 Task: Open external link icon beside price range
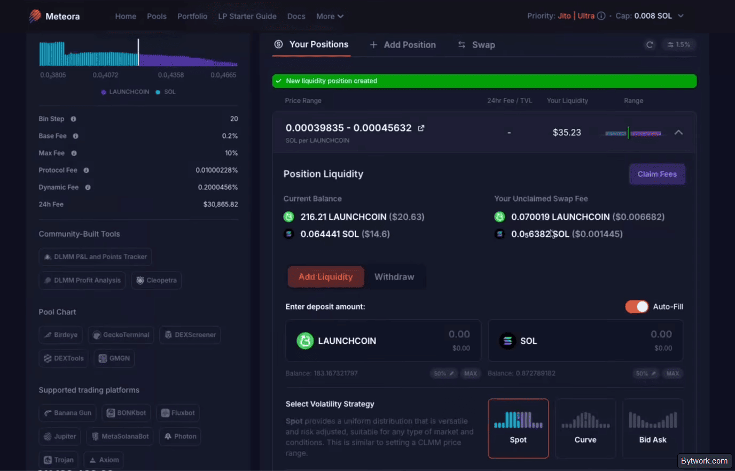(x=421, y=128)
